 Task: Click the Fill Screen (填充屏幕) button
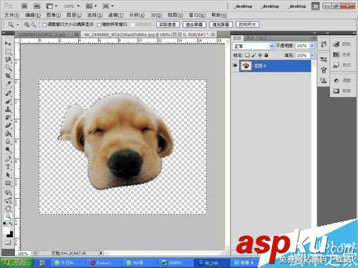point(221,24)
